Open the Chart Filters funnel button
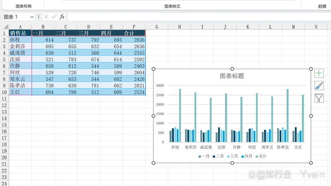331x186 pixels. tap(319, 98)
